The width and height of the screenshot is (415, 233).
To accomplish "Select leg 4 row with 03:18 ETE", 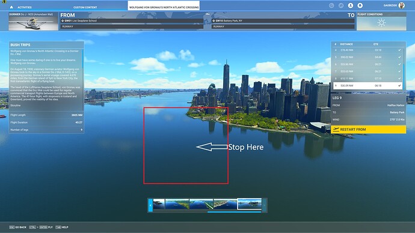I will coord(367,50).
